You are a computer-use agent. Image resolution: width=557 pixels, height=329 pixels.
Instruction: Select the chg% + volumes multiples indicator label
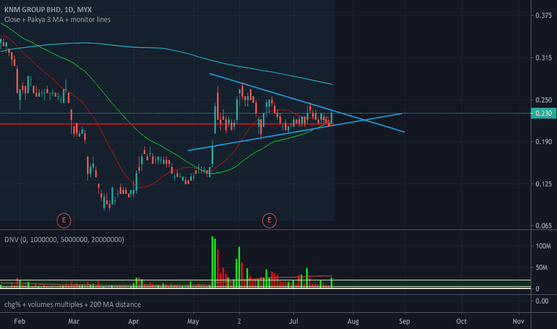coord(72,304)
